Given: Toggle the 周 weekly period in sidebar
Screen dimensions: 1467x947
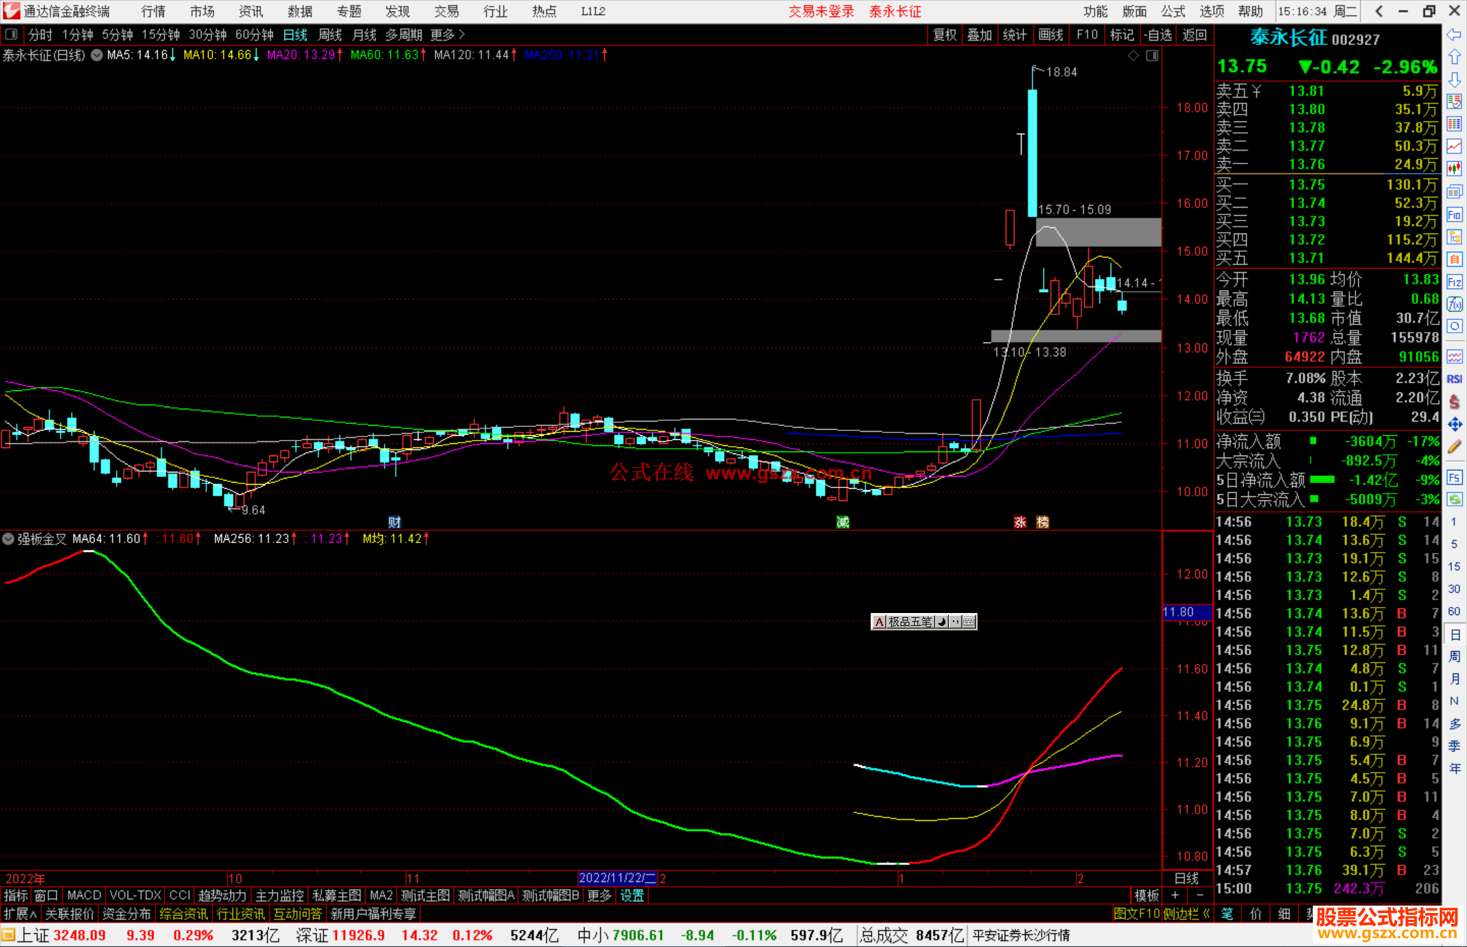Looking at the screenshot, I should [1454, 656].
